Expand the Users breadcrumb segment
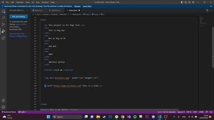 click(x=38, y=14)
